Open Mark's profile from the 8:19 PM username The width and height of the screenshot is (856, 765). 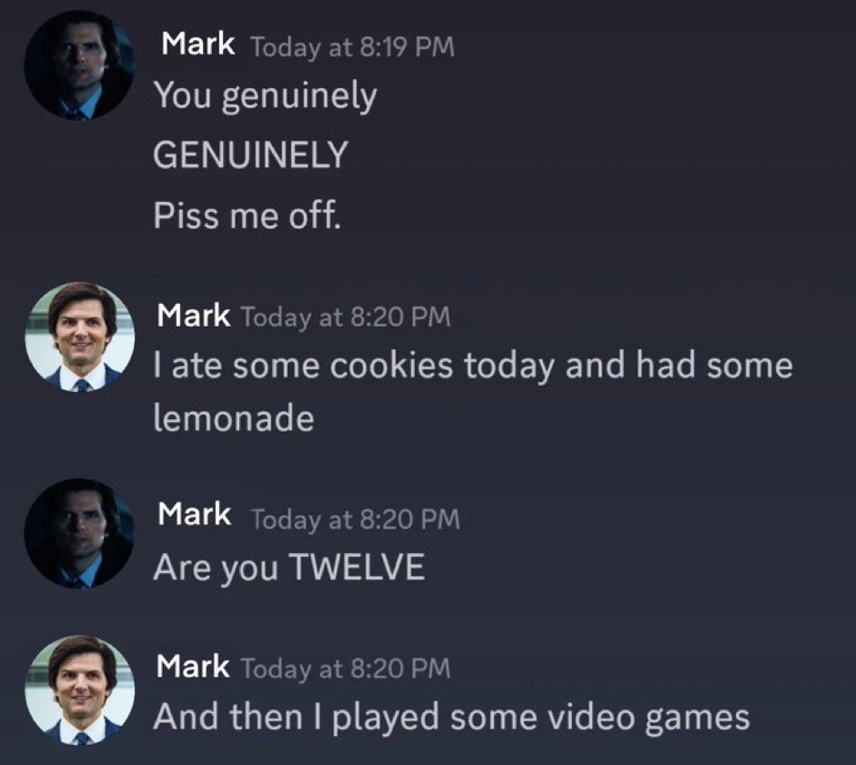click(x=198, y=44)
